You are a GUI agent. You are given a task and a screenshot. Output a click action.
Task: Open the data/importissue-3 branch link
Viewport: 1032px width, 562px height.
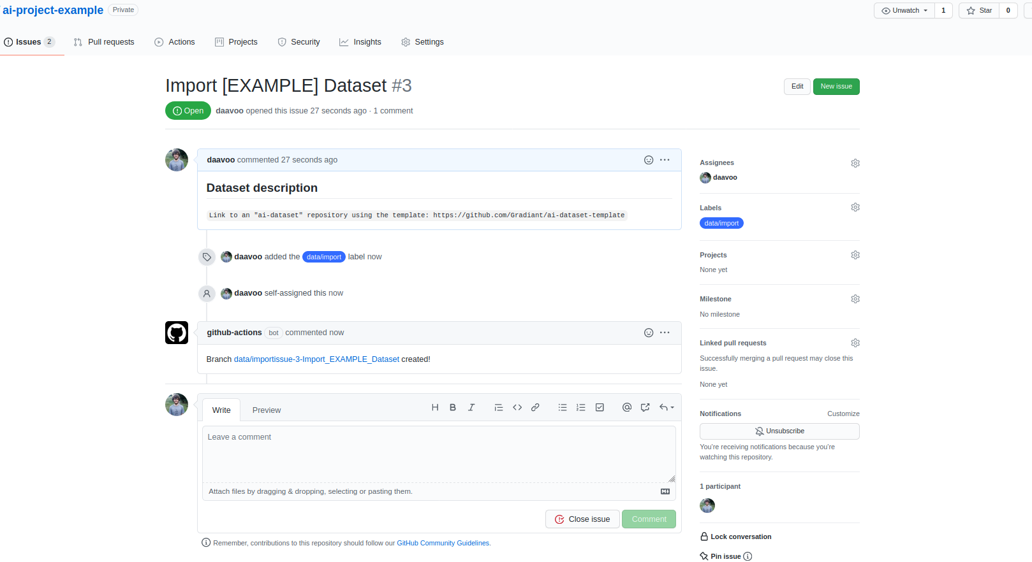click(316, 359)
